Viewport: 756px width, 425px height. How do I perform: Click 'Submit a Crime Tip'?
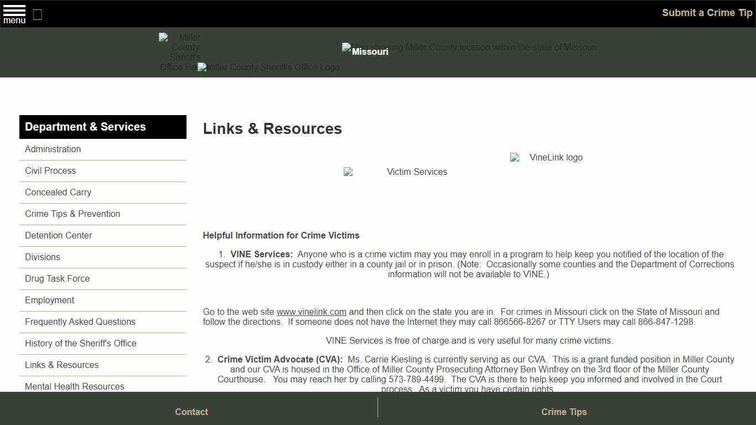pos(707,12)
